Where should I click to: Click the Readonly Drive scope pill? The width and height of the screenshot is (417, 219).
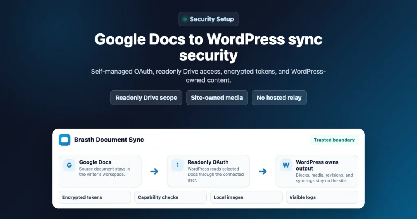(146, 98)
